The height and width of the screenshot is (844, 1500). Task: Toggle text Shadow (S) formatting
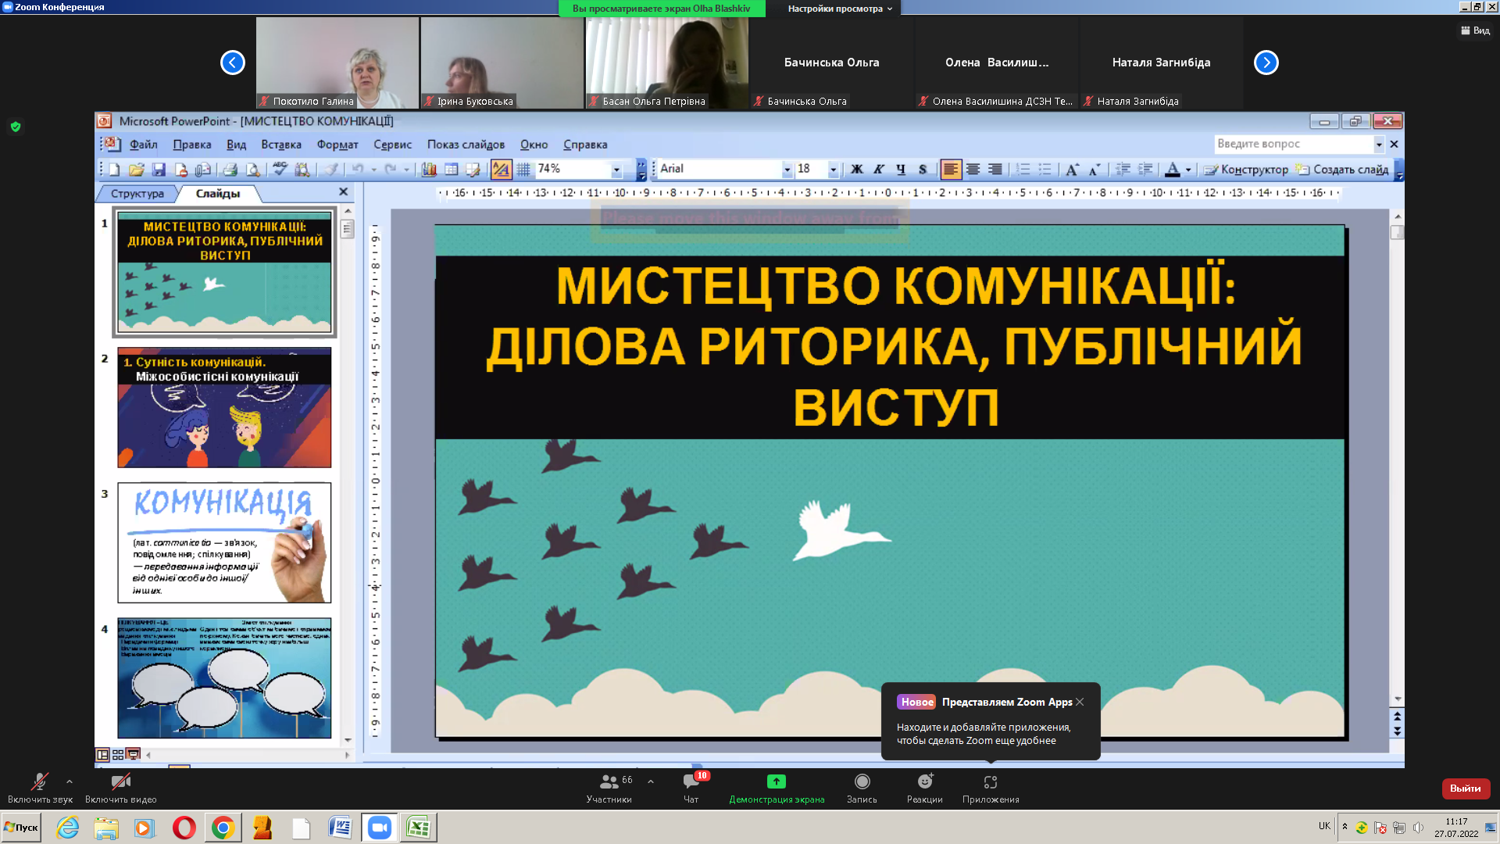click(x=923, y=169)
